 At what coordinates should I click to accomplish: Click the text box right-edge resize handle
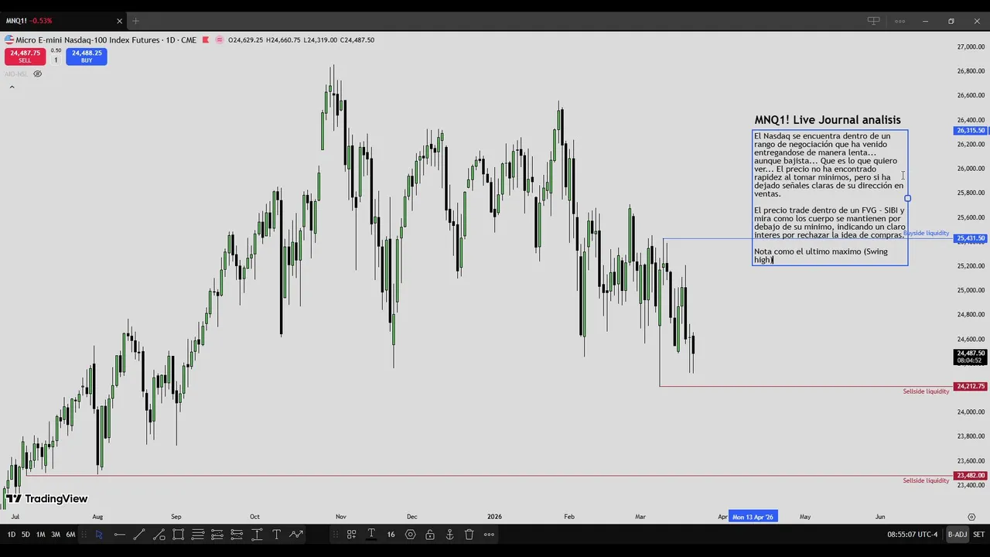908,198
